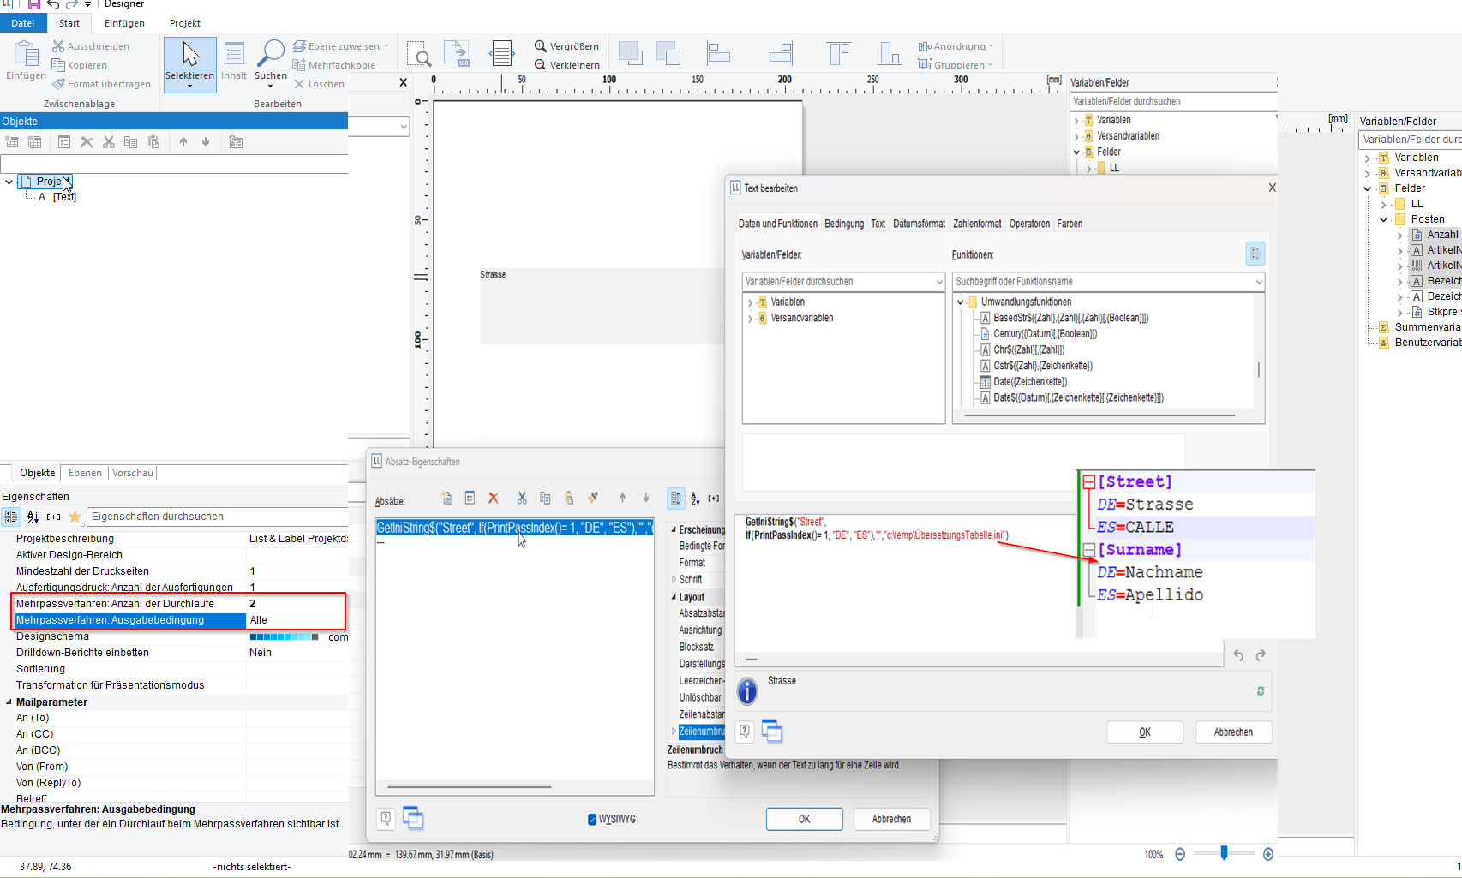The height and width of the screenshot is (878, 1462).
Task: Click move-up arrow in Objekte toolbar
Action: (183, 142)
